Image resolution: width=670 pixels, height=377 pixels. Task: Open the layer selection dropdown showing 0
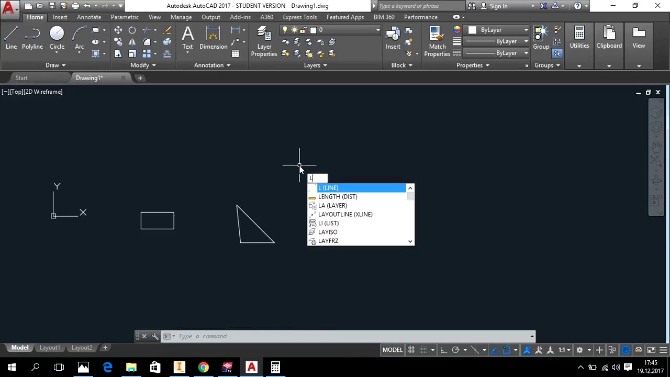[330, 30]
